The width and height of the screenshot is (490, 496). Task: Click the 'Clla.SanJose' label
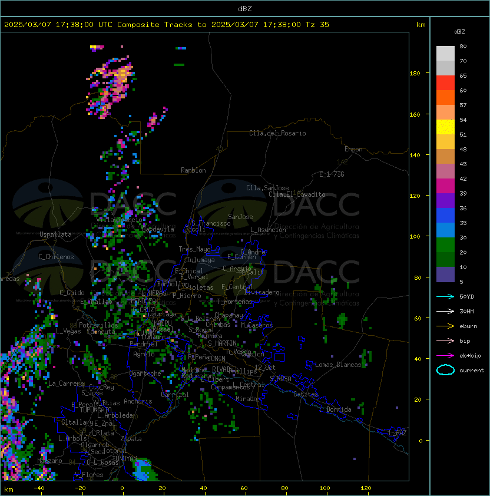coord(267,188)
